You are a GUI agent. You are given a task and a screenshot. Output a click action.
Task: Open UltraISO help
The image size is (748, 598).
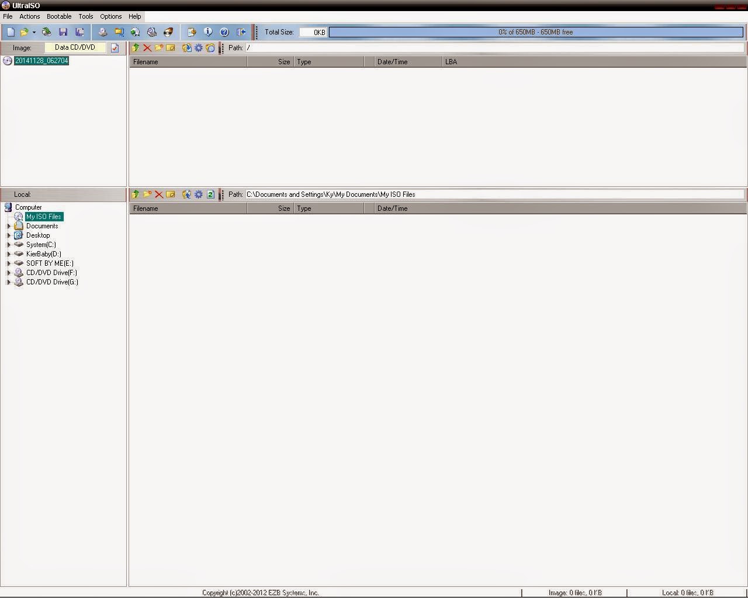point(224,32)
